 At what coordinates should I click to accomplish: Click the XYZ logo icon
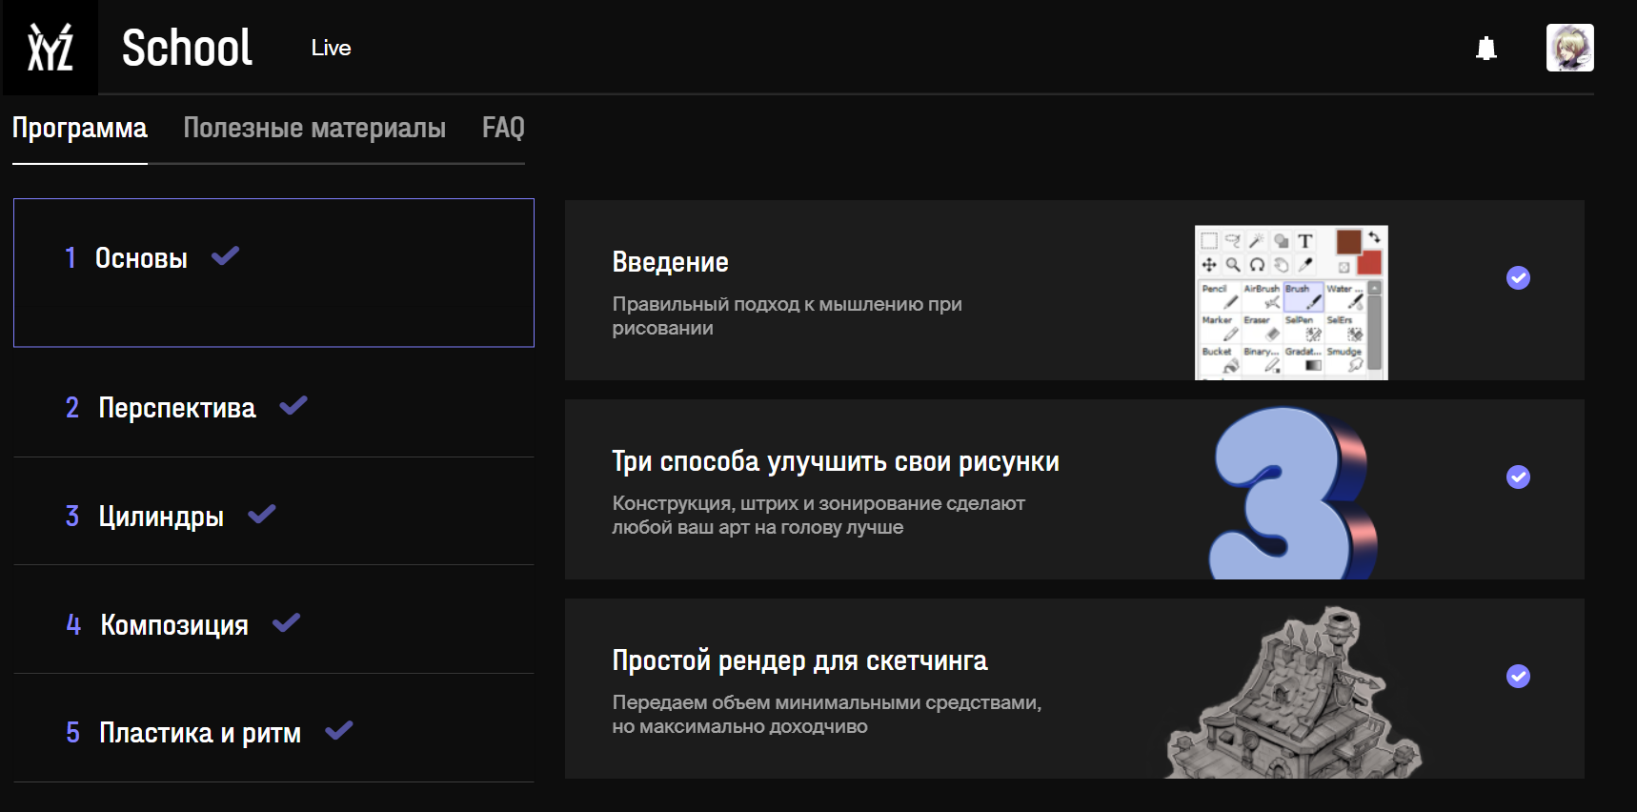pos(50,48)
